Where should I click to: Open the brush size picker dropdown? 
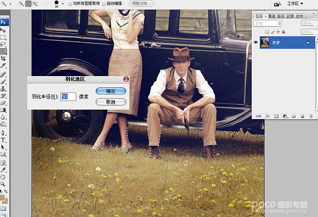pos(62,4)
